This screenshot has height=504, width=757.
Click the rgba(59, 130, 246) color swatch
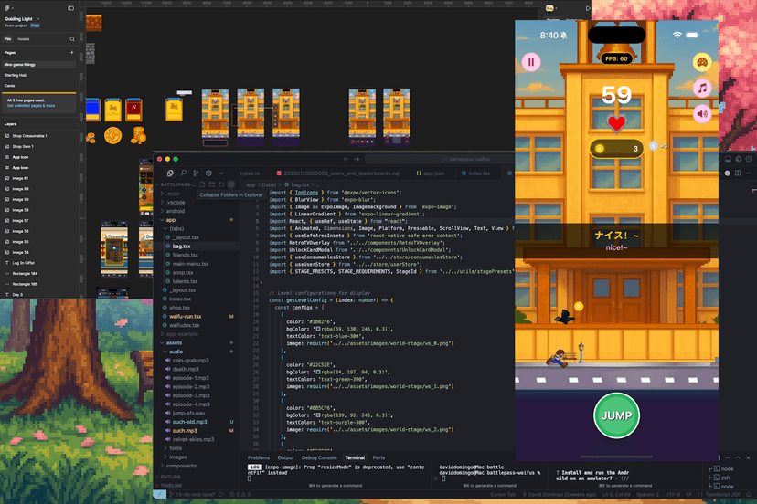pos(317,329)
